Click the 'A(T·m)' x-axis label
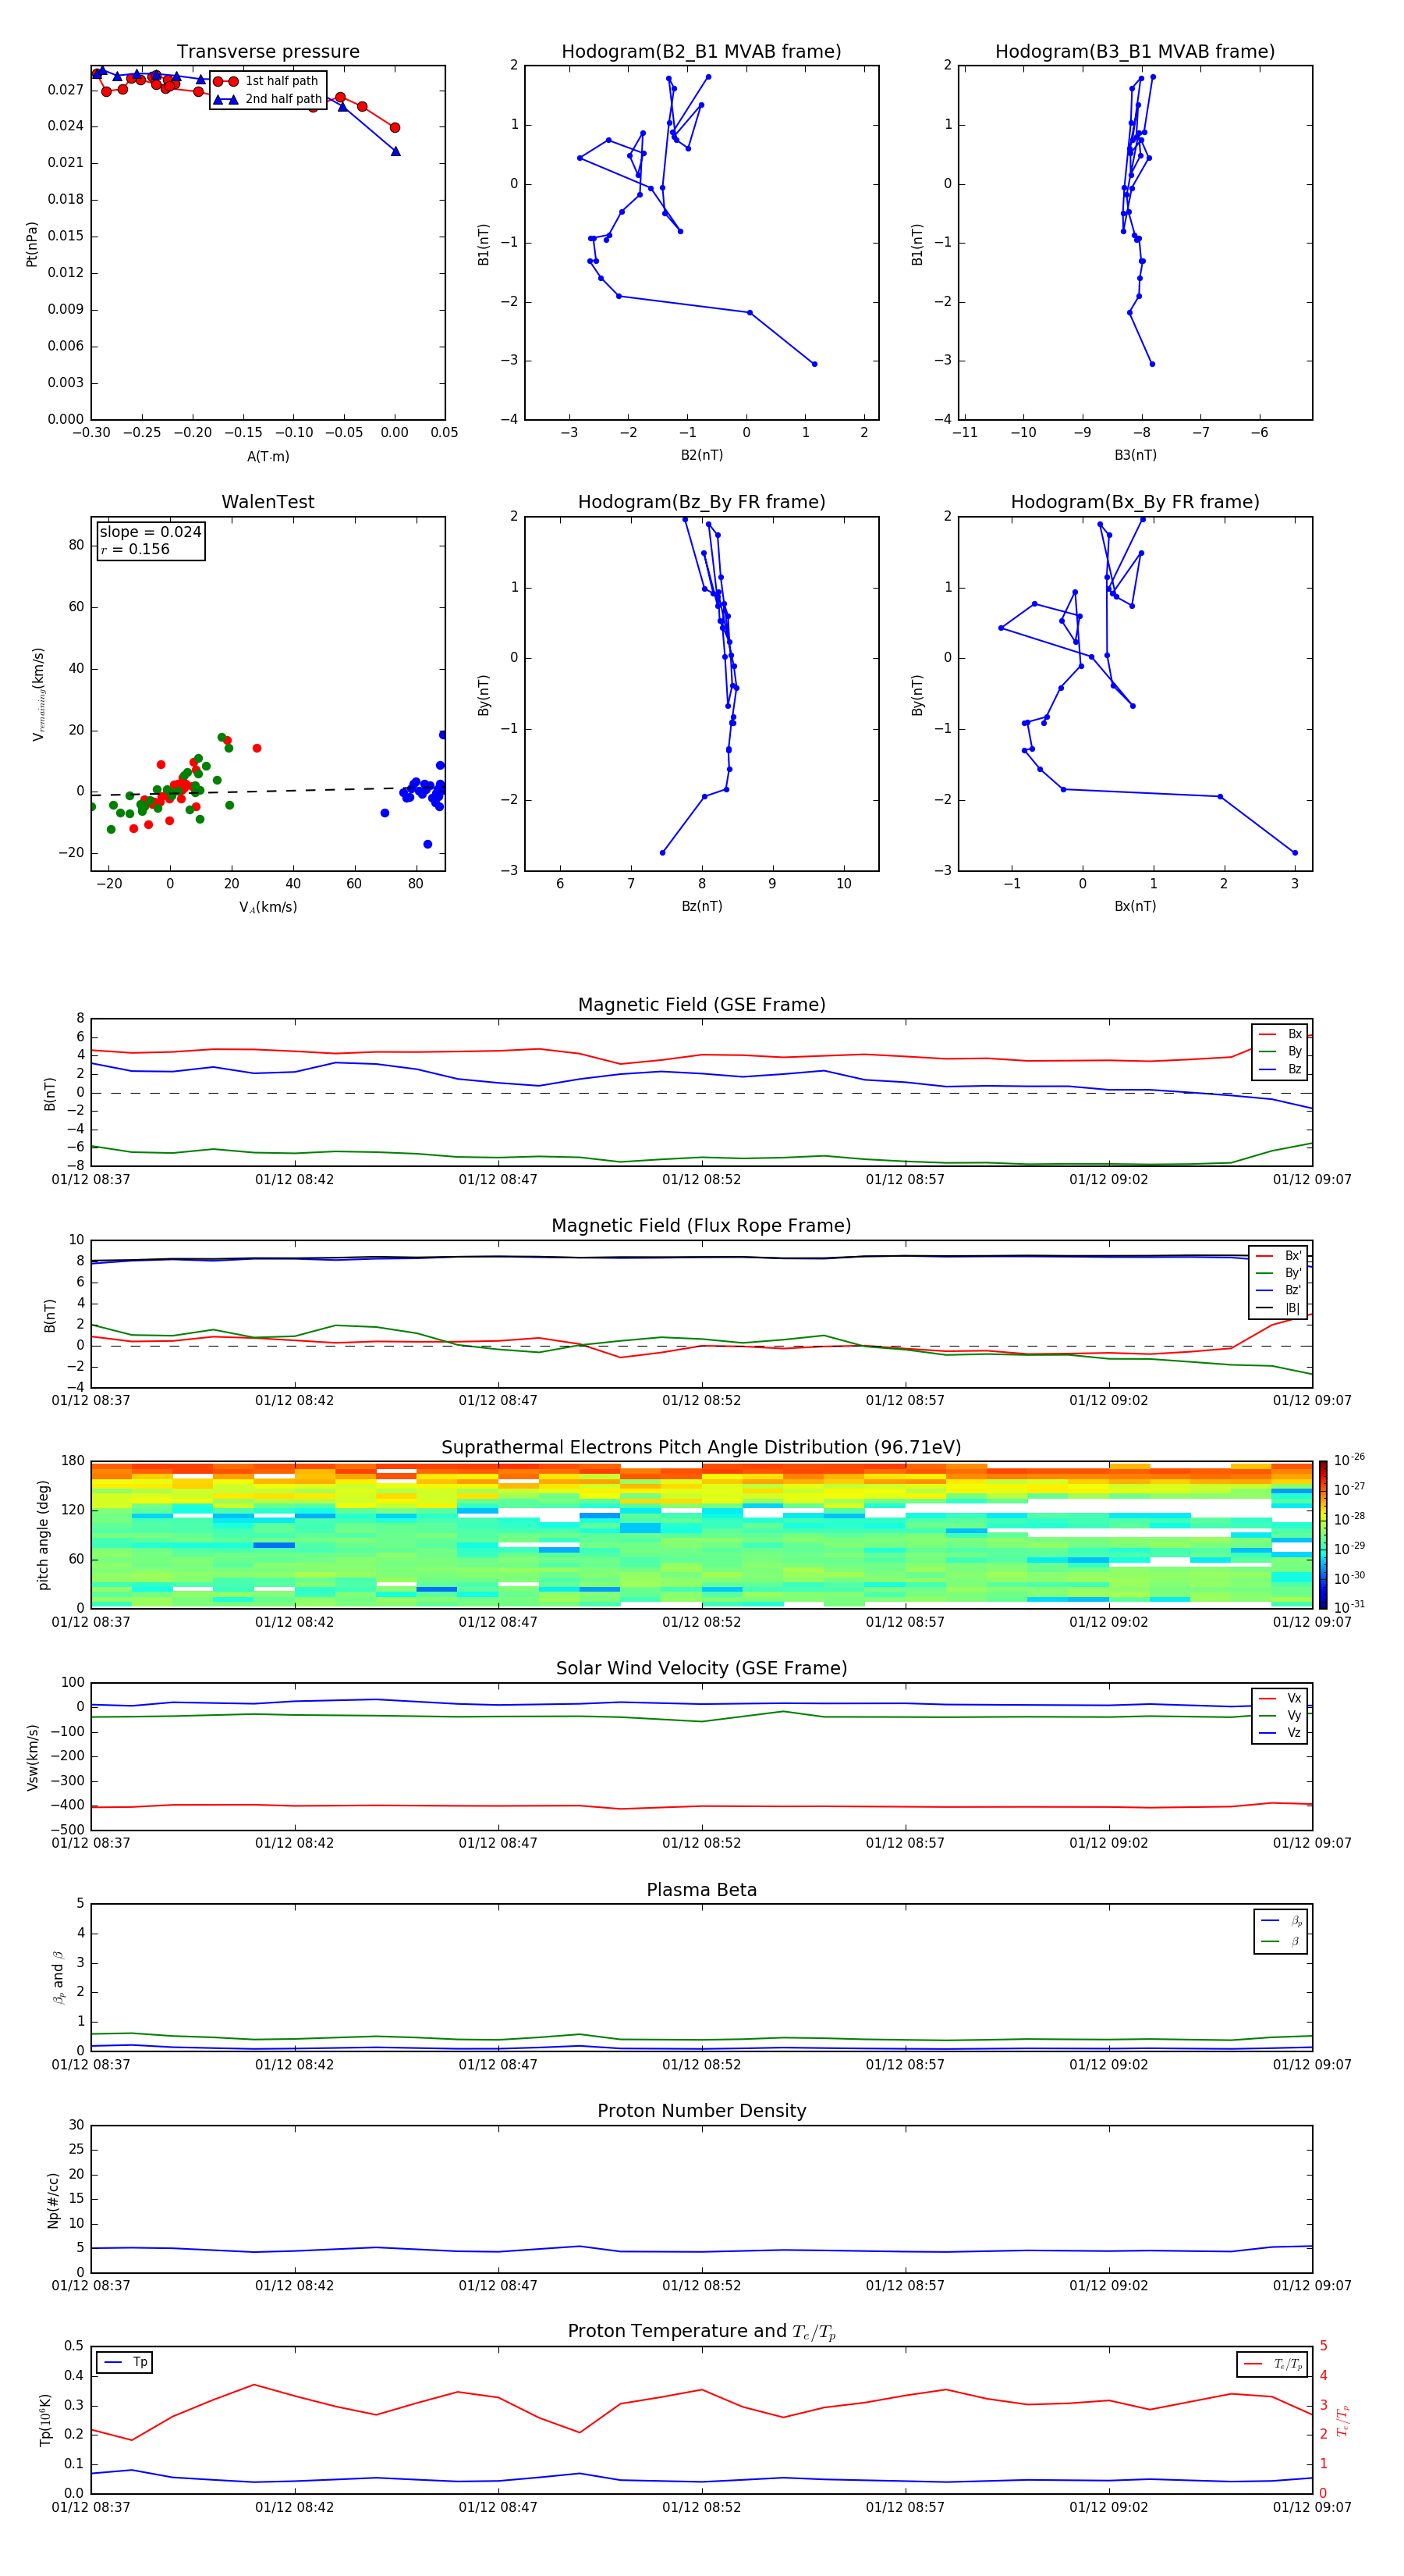Screen dimensions: 1404x2576 pyautogui.click(x=268, y=457)
